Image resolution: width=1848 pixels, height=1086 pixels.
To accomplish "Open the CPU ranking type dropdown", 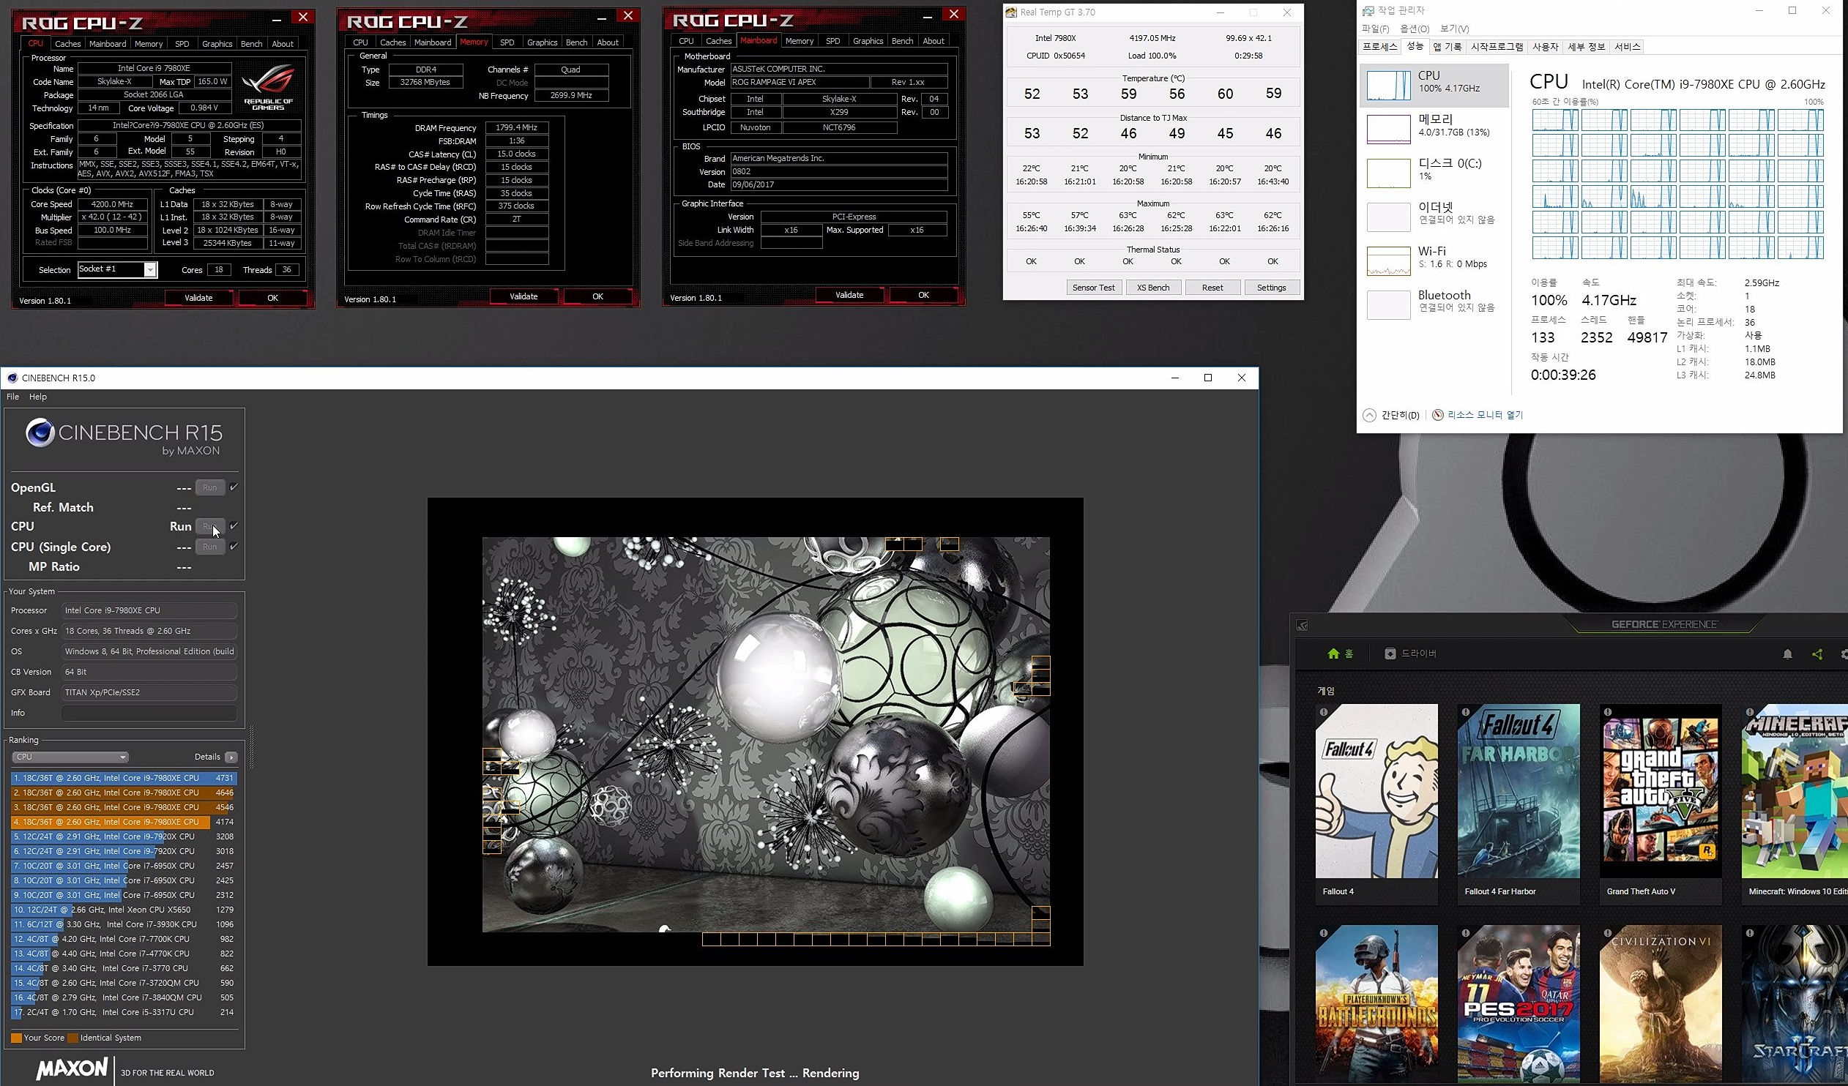I will (x=70, y=757).
